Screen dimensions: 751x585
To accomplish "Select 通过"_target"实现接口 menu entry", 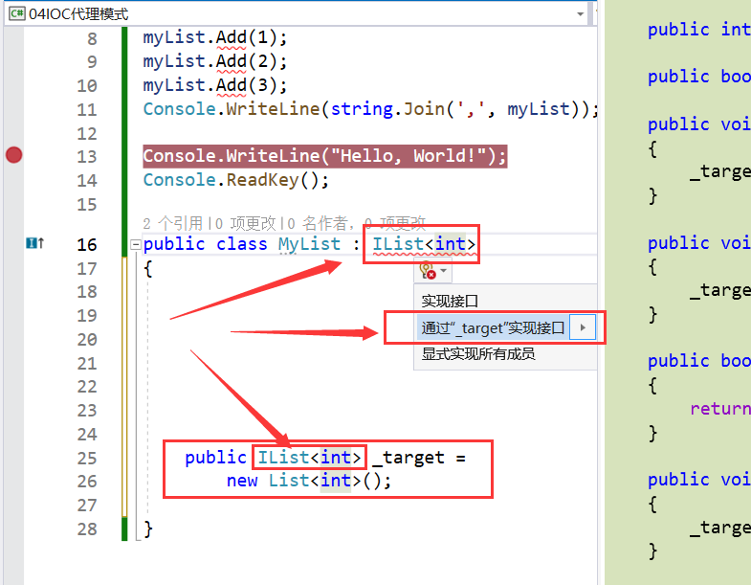I will [x=494, y=328].
